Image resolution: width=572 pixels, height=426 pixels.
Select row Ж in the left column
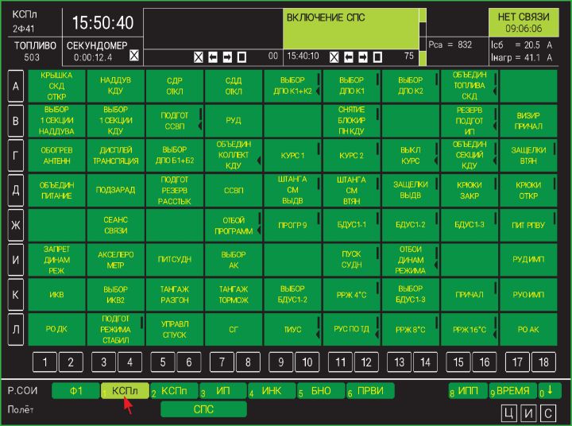(15, 224)
